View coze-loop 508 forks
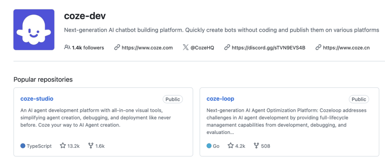The width and height of the screenshot is (385, 161). tap(262, 146)
